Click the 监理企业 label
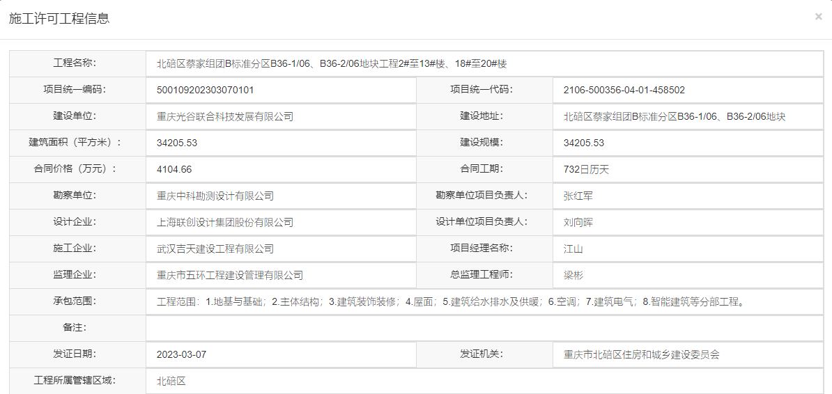 coord(75,275)
